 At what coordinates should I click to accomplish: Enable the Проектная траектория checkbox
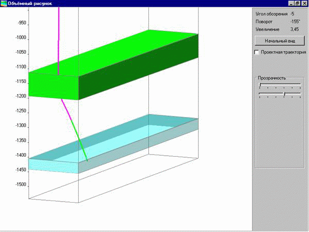click(257, 52)
